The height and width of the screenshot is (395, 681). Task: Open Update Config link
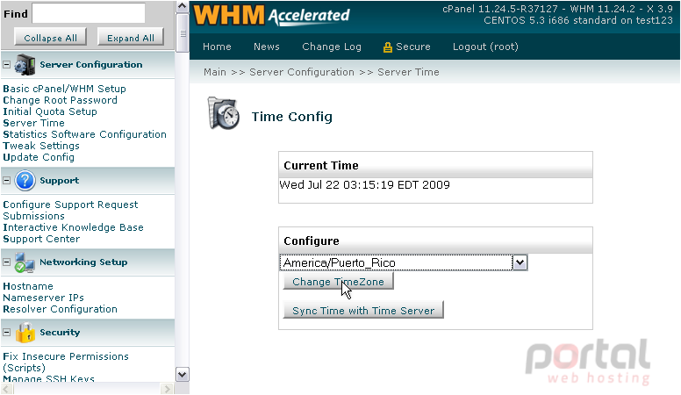click(39, 157)
